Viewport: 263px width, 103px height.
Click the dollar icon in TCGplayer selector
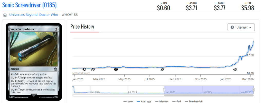232,27
